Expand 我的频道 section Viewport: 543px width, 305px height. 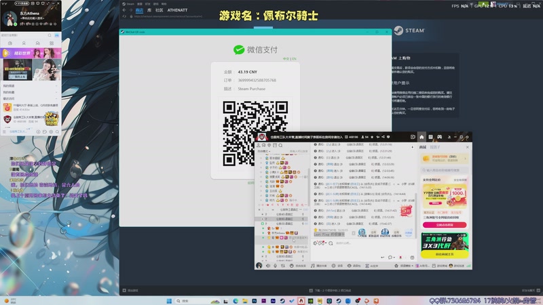pos(31,86)
